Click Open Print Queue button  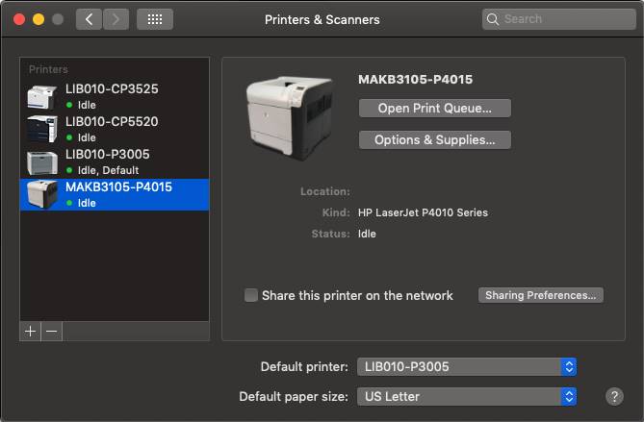434,109
